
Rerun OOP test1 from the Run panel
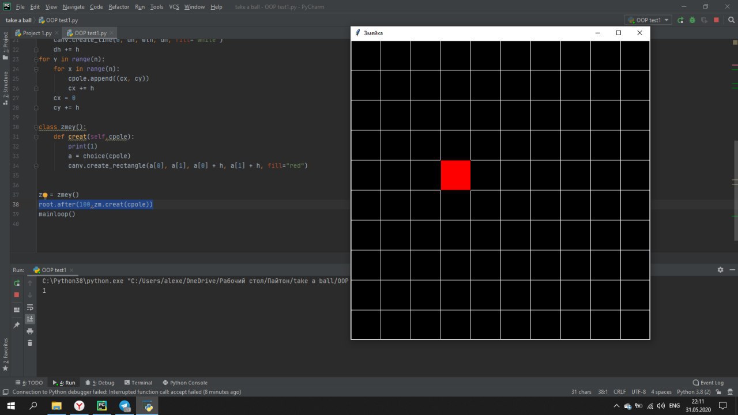(x=17, y=282)
